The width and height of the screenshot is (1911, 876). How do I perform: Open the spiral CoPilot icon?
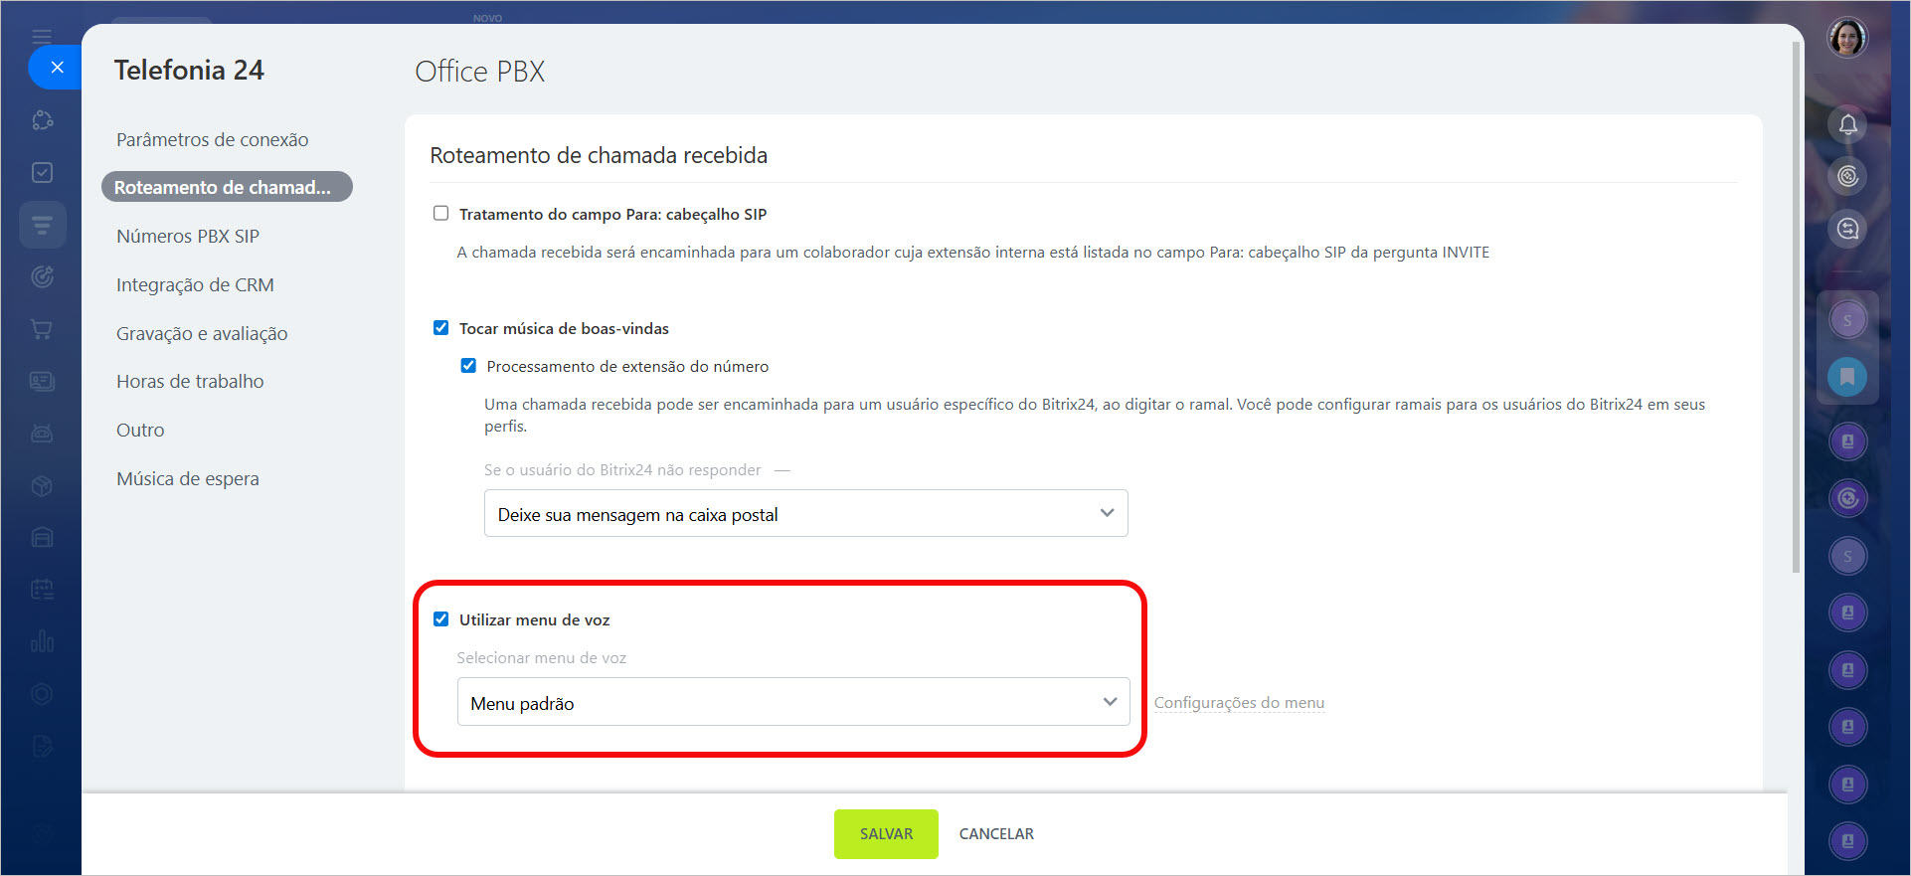[x=1847, y=176]
